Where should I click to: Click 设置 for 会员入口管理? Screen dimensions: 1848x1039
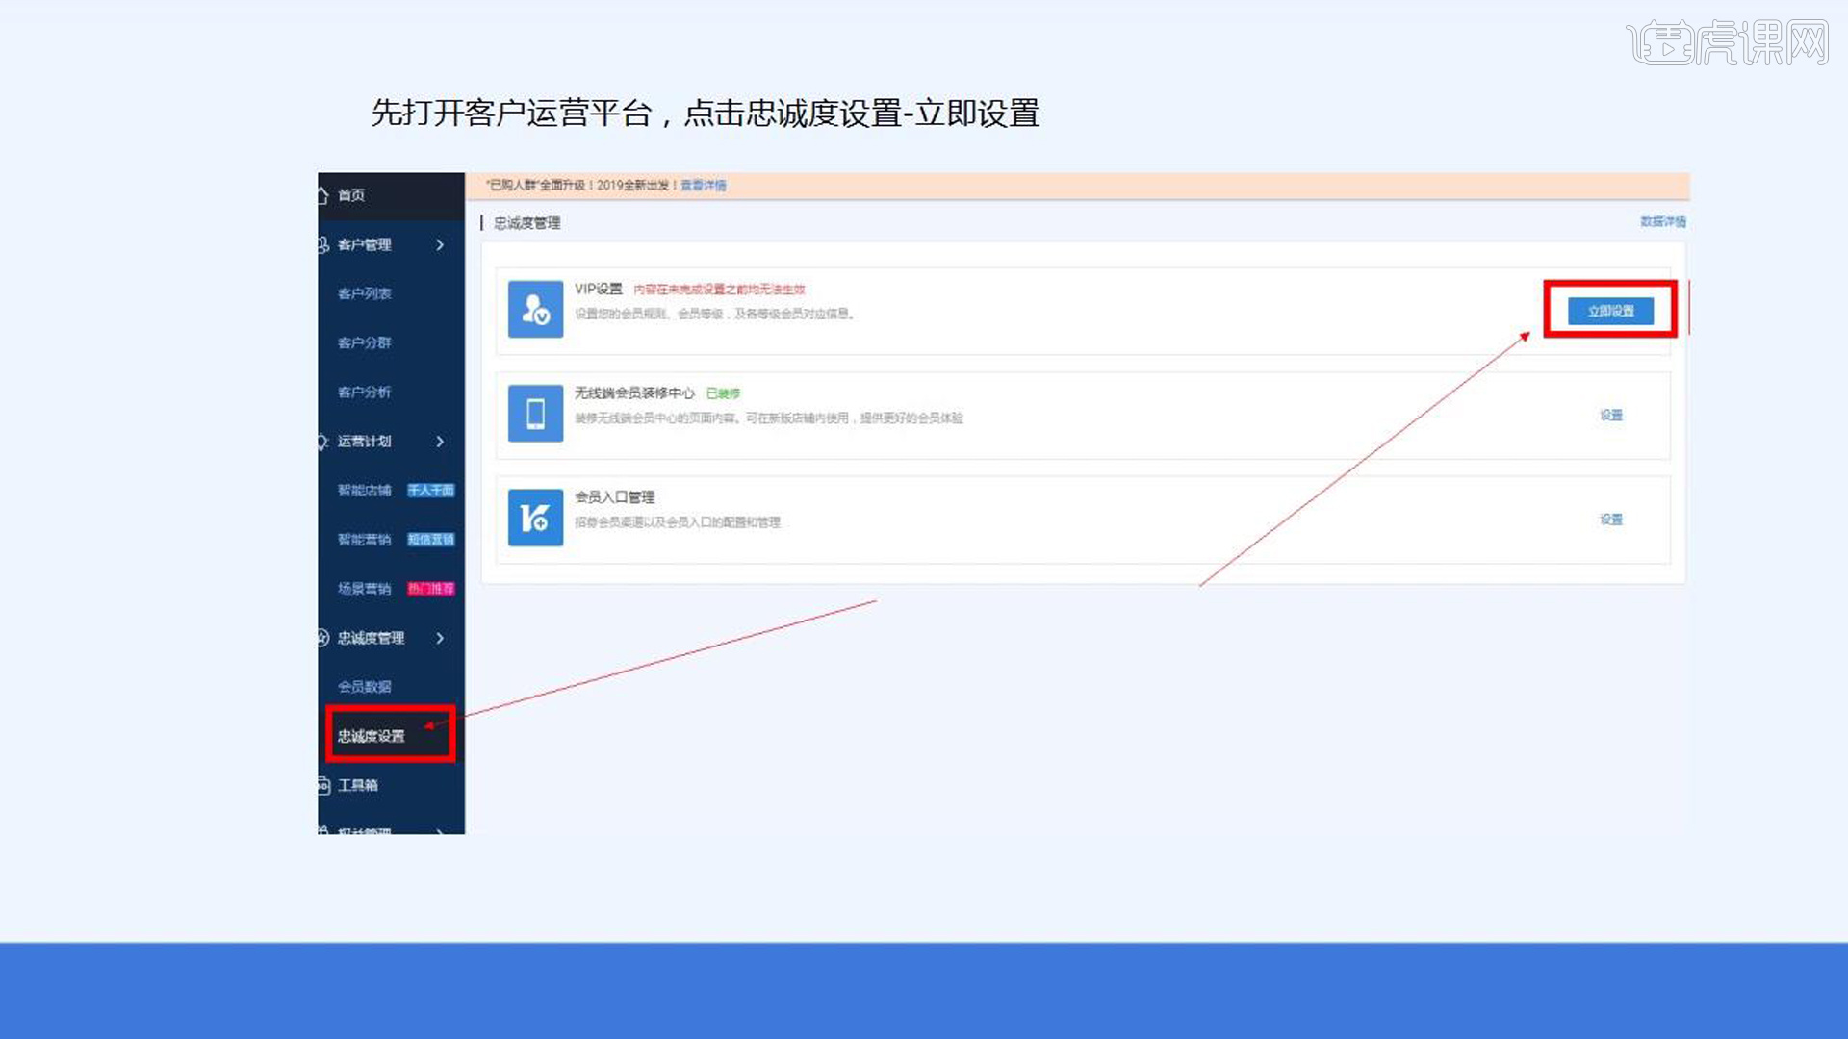(1610, 519)
